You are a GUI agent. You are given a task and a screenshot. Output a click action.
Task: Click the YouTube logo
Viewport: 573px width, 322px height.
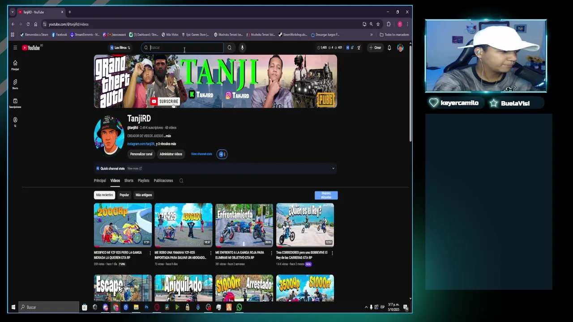[x=31, y=48]
